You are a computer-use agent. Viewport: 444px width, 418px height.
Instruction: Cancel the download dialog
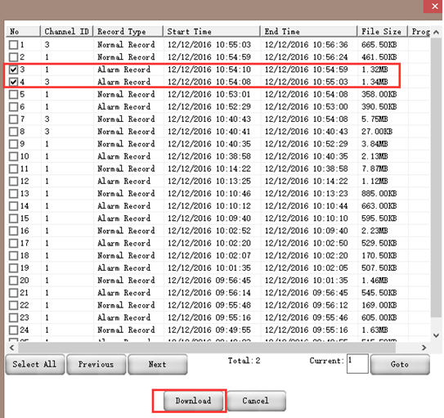click(x=256, y=401)
